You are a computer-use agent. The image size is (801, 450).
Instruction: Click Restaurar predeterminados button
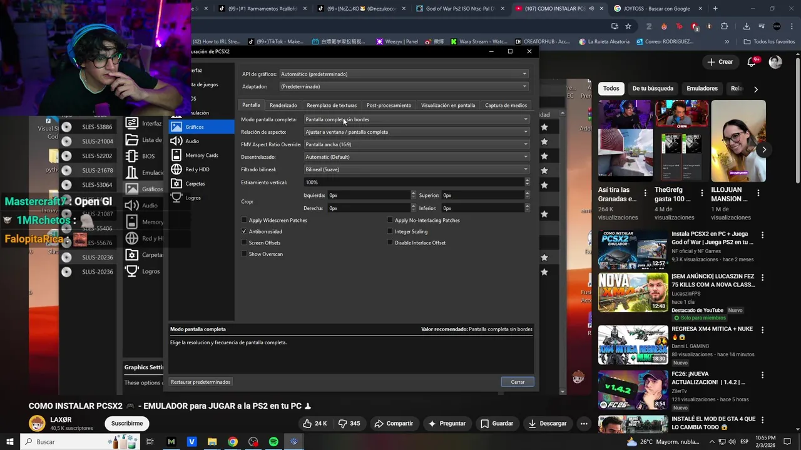200,382
